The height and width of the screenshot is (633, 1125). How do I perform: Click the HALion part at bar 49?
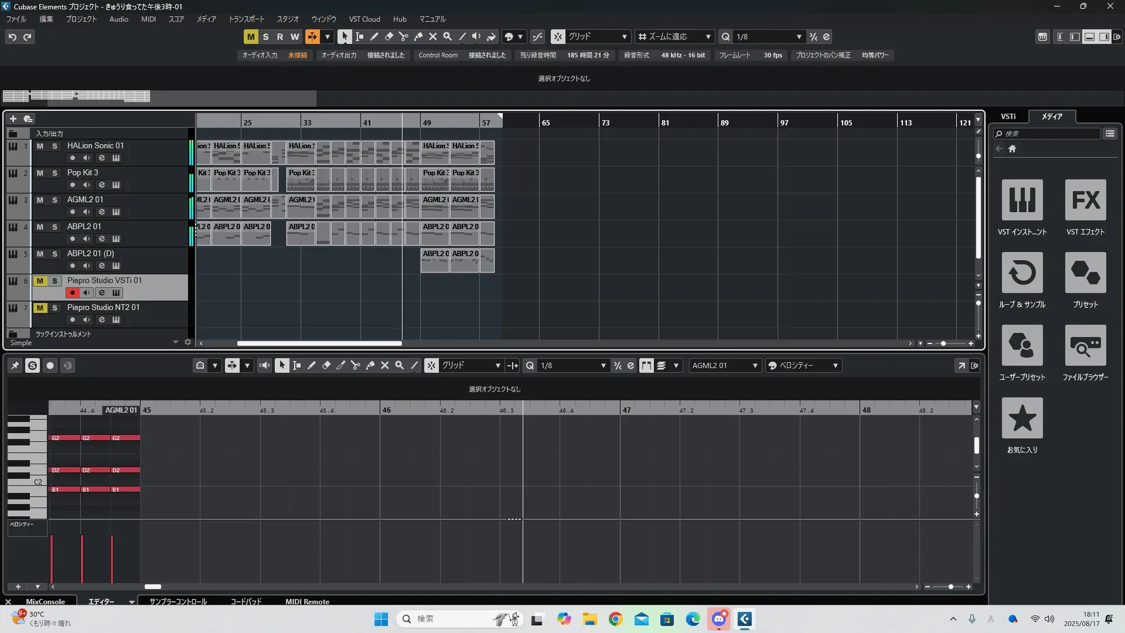pyautogui.click(x=435, y=152)
